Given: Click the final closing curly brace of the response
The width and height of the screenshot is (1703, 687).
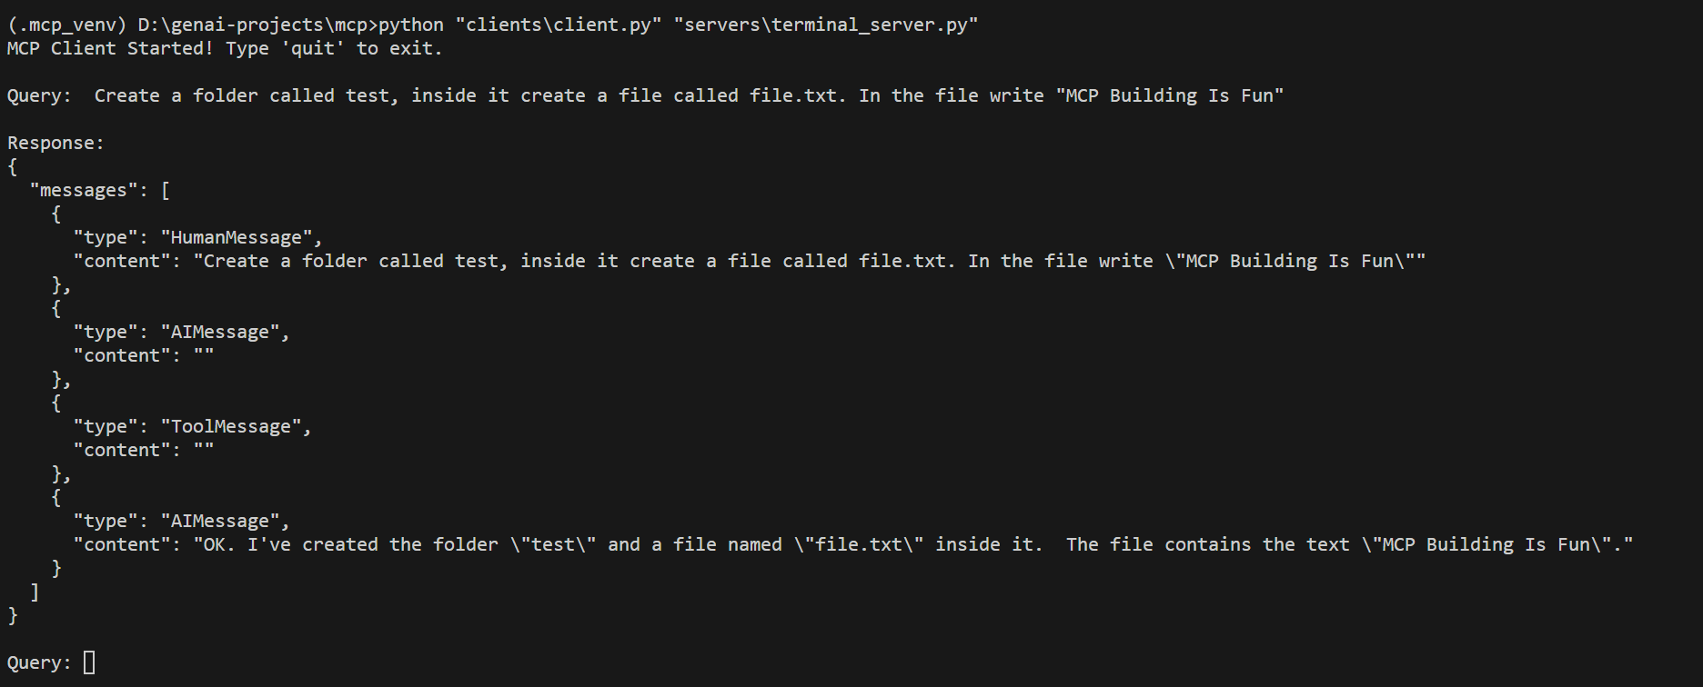Looking at the screenshot, I should [13, 615].
